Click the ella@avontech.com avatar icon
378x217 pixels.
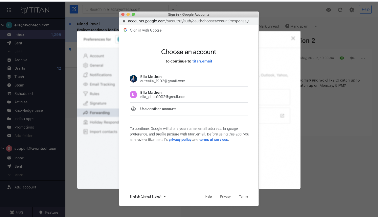(9, 25)
